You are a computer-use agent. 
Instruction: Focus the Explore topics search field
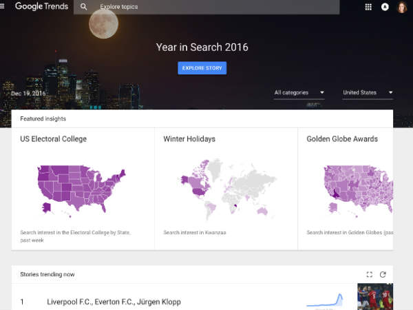click(x=206, y=7)
